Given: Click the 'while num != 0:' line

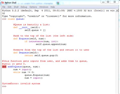Looking at the screenshot, I should [x=24, y=72].
